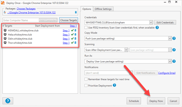This screenshot has width=182, height=107.
Task: Open help for Copy Mode
Action: coord(174,38)
